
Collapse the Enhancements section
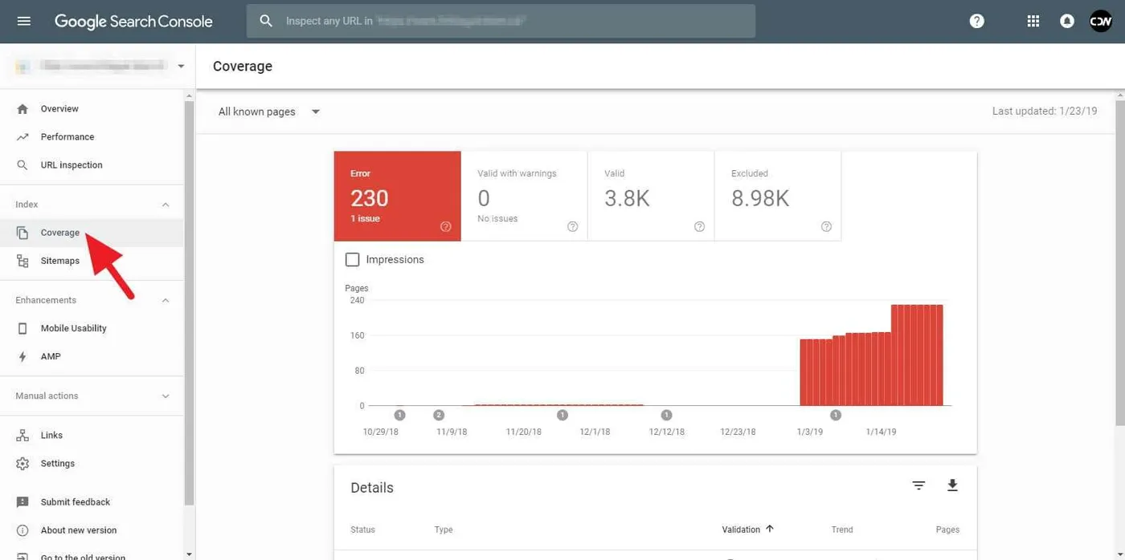pyautogui.click(x=166, y=300)
